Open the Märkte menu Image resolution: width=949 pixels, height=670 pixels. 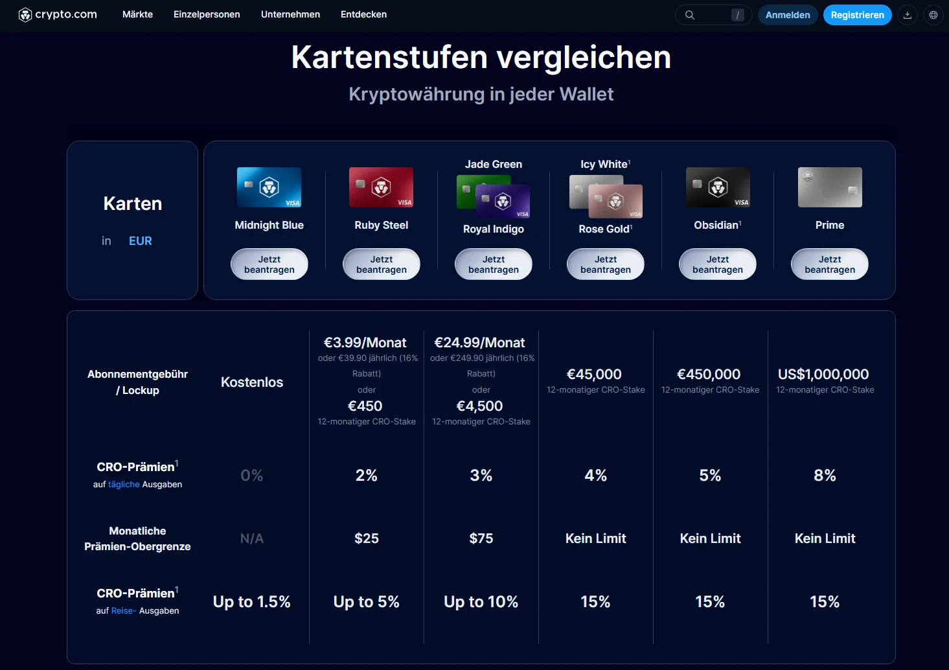[137, 14]
